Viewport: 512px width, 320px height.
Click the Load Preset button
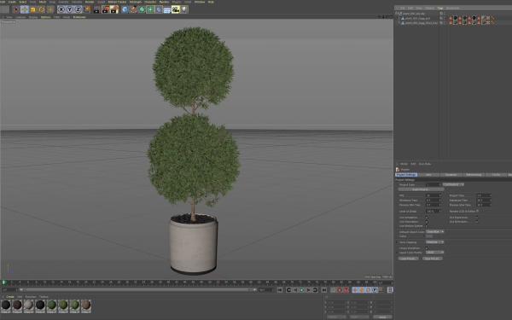pyautogui.click(x=408, y=259)
